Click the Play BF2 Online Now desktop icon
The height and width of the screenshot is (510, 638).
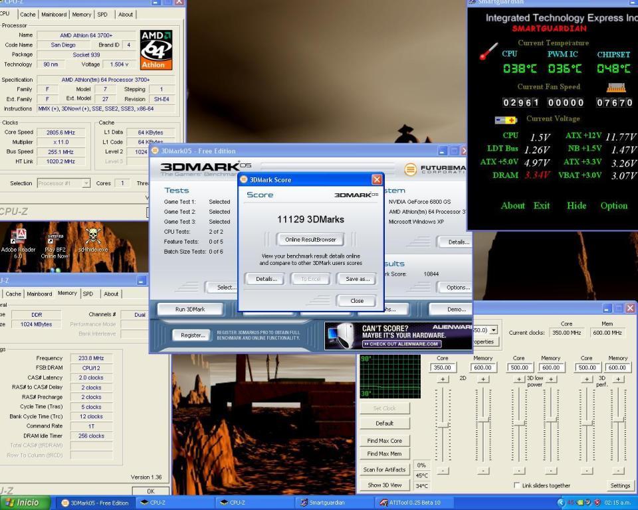[x=54, y=240]
